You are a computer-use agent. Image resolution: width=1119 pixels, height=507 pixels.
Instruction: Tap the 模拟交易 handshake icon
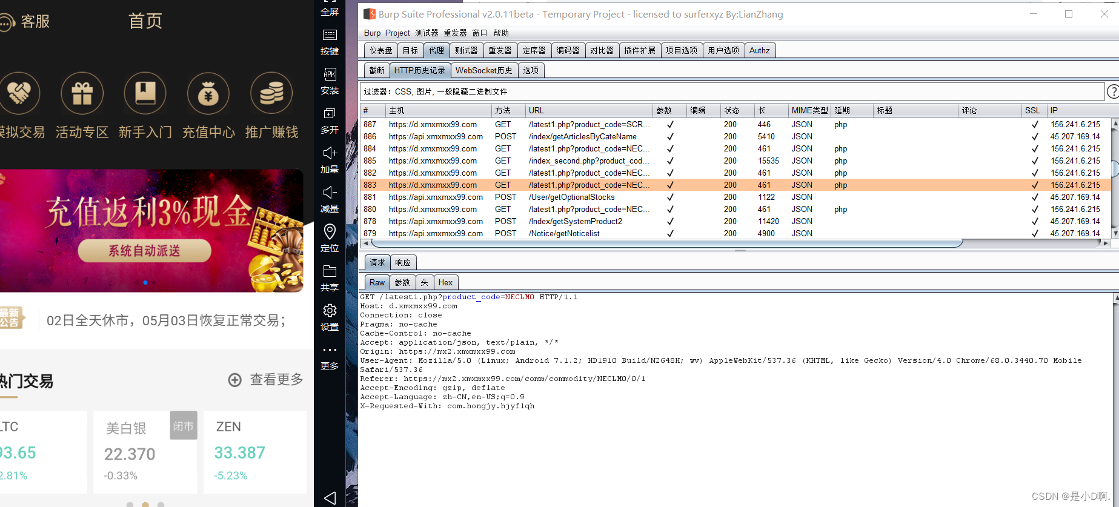19,93
